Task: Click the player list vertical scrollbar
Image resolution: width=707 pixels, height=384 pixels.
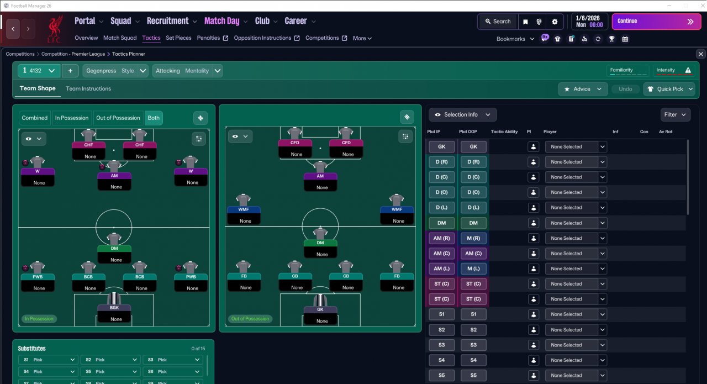Action: [x=688, y=177]
